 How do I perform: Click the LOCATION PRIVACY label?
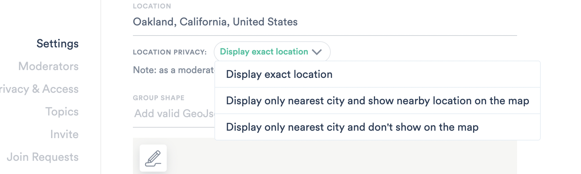(x=170, y=52)
